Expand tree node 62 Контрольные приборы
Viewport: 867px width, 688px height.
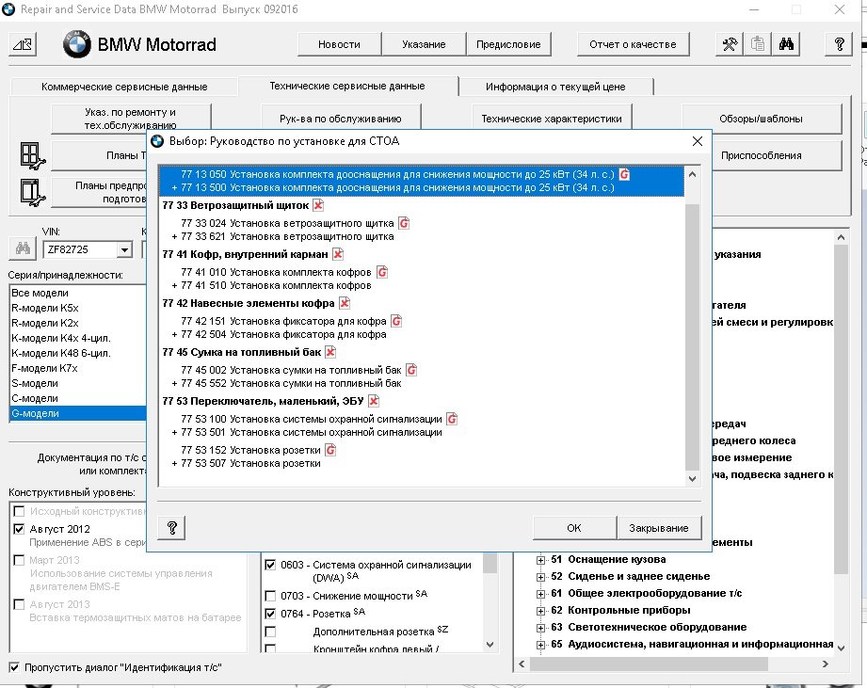(541, 611)
